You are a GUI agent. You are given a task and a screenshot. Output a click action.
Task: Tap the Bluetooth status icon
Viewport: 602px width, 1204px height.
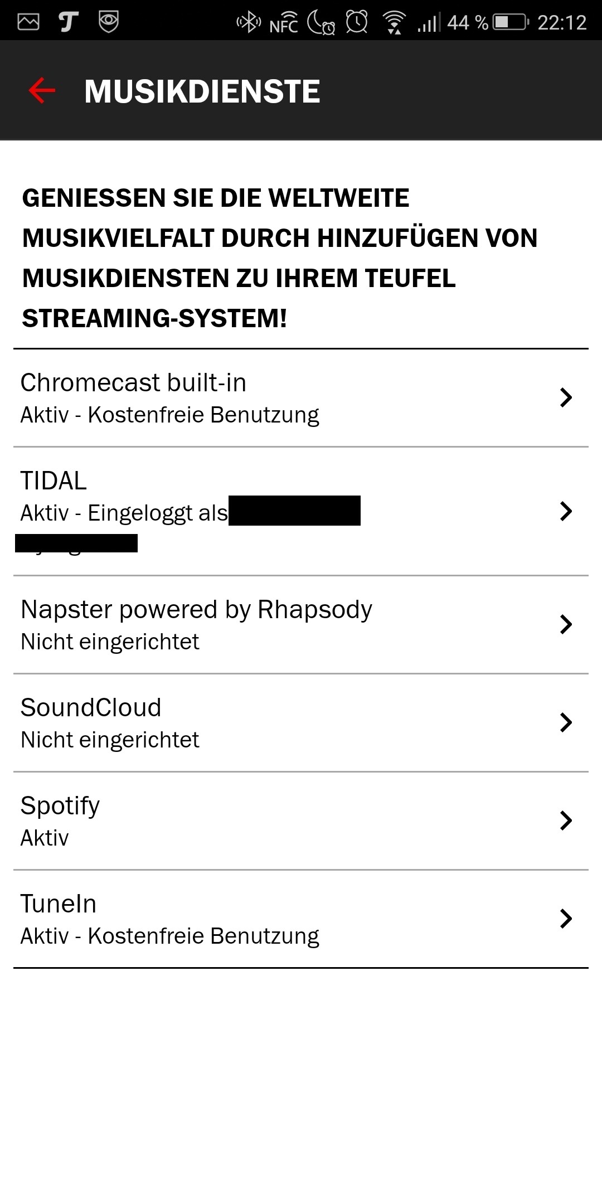[x=249, y=22]
